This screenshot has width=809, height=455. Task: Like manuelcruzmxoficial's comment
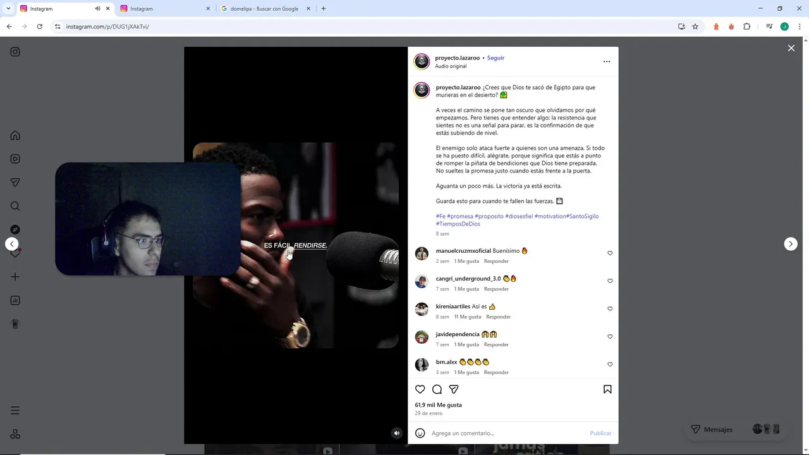click(x=610, y=253)
